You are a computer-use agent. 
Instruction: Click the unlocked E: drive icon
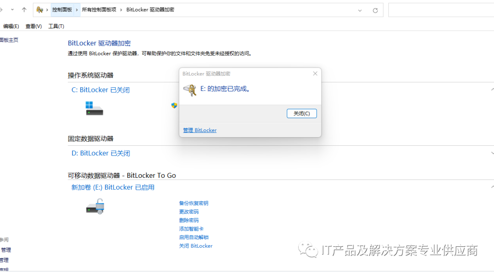pyautogui.click(x=95, y=206)
